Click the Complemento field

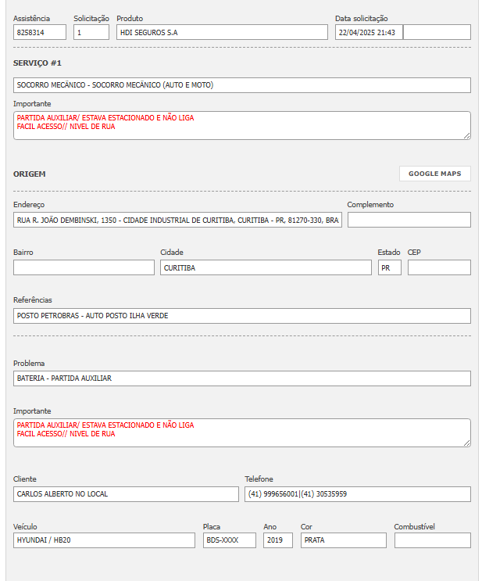[409, 220]
